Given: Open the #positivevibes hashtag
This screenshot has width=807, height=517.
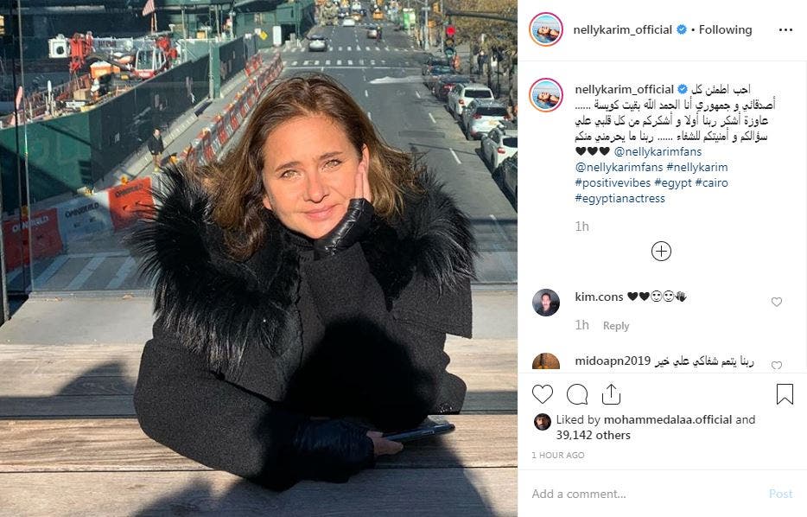Looking at the screenshot, I should point(613,182).
